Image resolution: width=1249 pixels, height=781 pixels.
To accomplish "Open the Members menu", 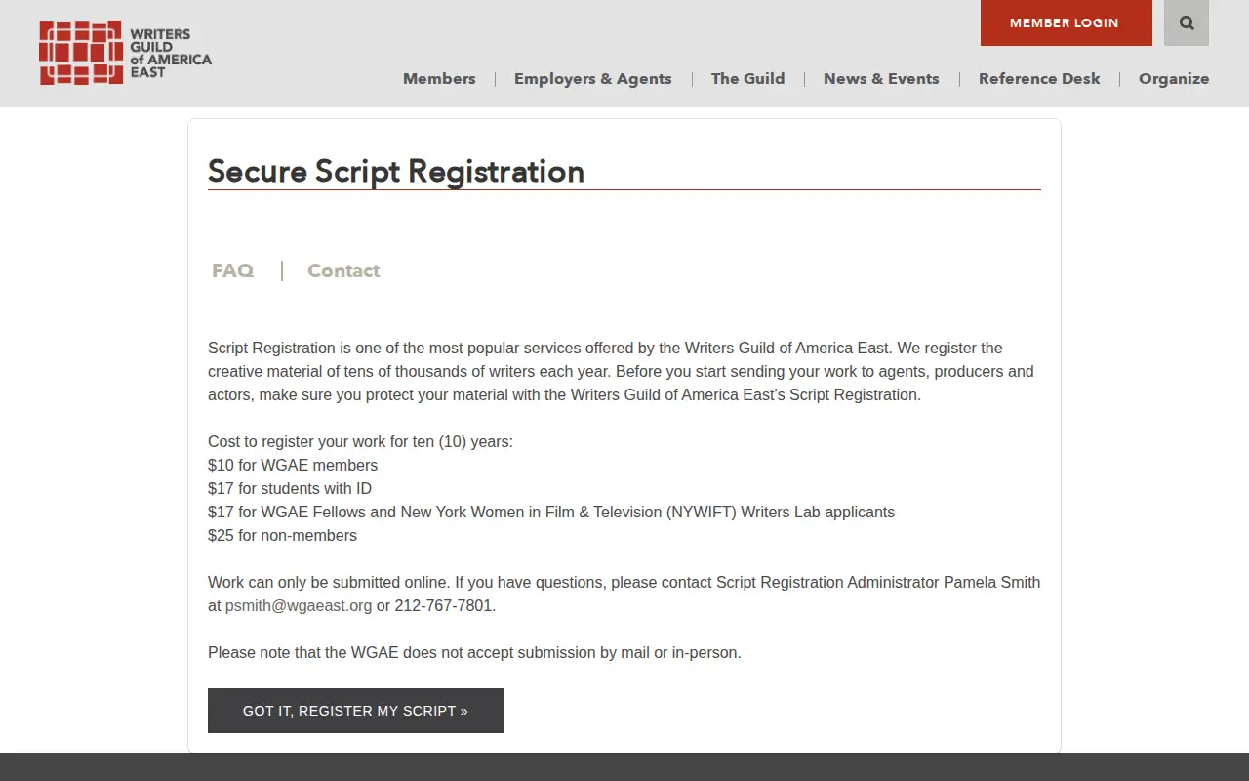I will (439, 79).
